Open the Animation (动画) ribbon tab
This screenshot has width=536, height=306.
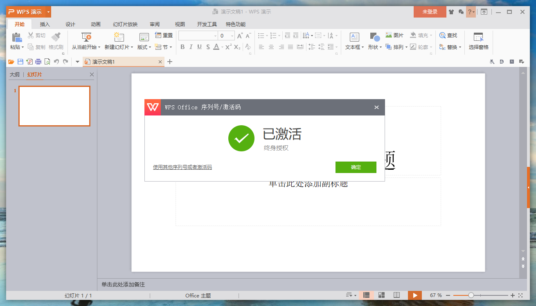click(x=96, y=24)
